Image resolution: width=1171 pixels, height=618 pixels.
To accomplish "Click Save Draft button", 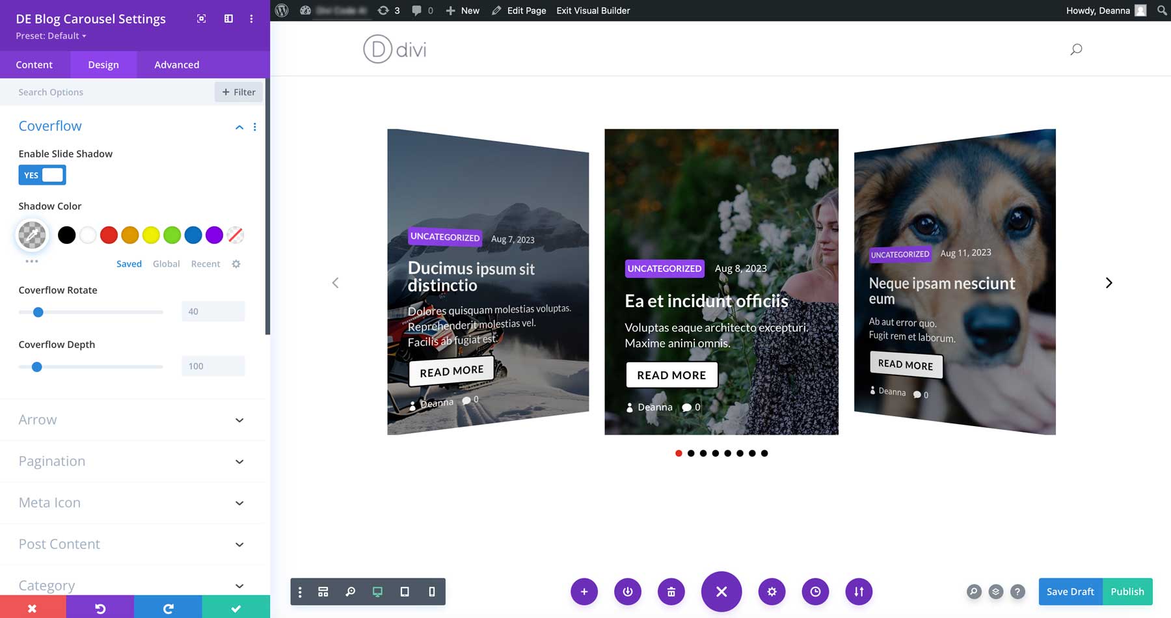I will coord(1070,591).
